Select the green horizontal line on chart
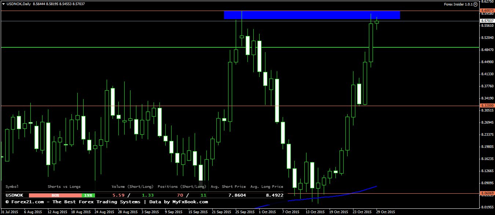The image size is (495, 215). point(239,47)
